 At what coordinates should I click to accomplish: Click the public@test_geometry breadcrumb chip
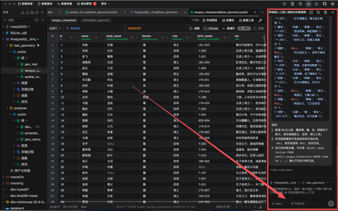point(96,20)
